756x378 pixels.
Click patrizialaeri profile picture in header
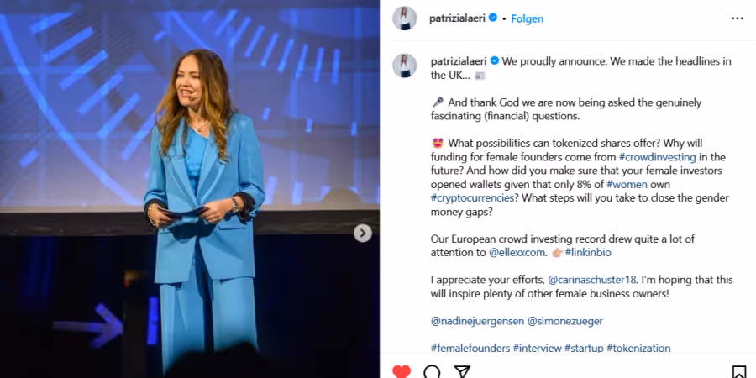[405, 18]
